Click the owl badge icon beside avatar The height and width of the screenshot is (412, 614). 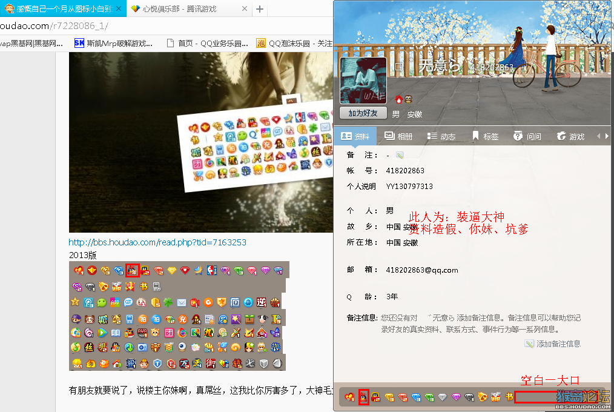pos(408,99)
